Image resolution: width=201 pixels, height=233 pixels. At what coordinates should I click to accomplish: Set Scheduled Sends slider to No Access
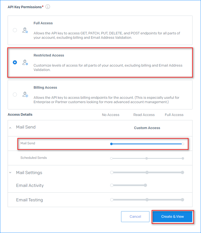click(111, 159)
